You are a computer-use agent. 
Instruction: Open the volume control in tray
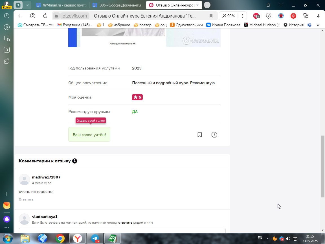(x=288, y=239)
